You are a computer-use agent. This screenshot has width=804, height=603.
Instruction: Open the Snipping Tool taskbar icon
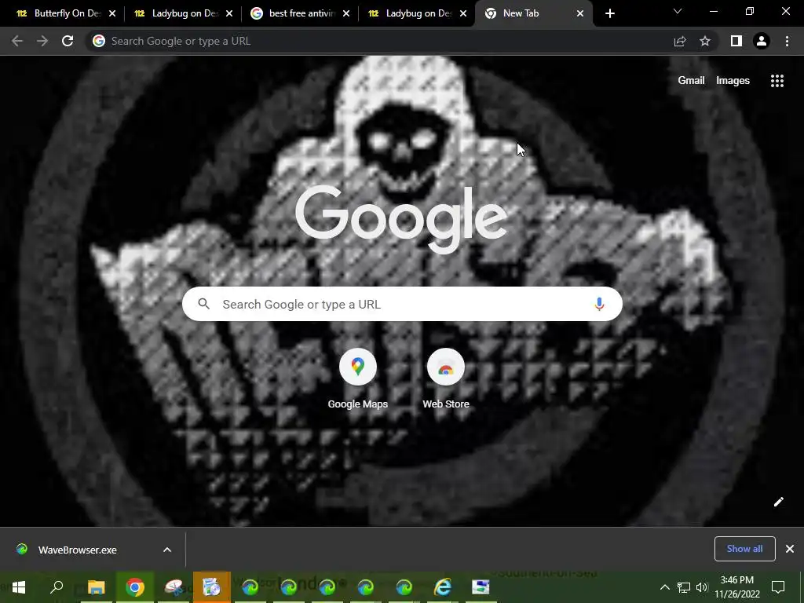click(x=174, y=587)
